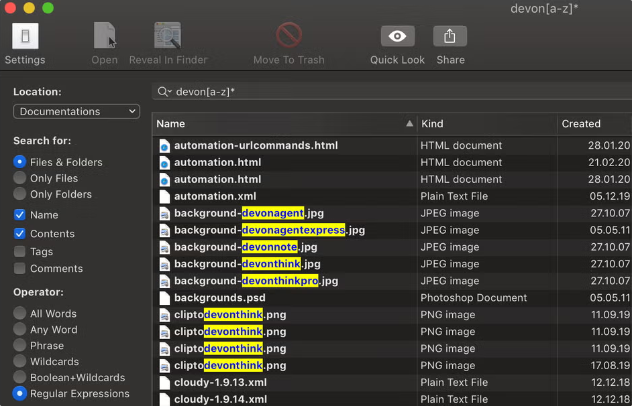
Task: Click the icon next to background-devonthinkpro.jpg
Action: click(x=164, y=281)
